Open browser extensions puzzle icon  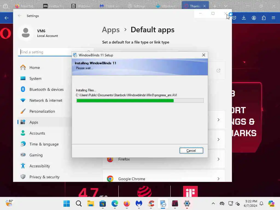(264, 18)
